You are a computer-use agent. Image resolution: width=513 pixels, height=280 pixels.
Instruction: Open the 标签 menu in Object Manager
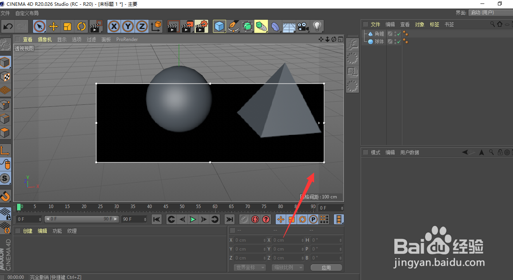click(434, 24)
